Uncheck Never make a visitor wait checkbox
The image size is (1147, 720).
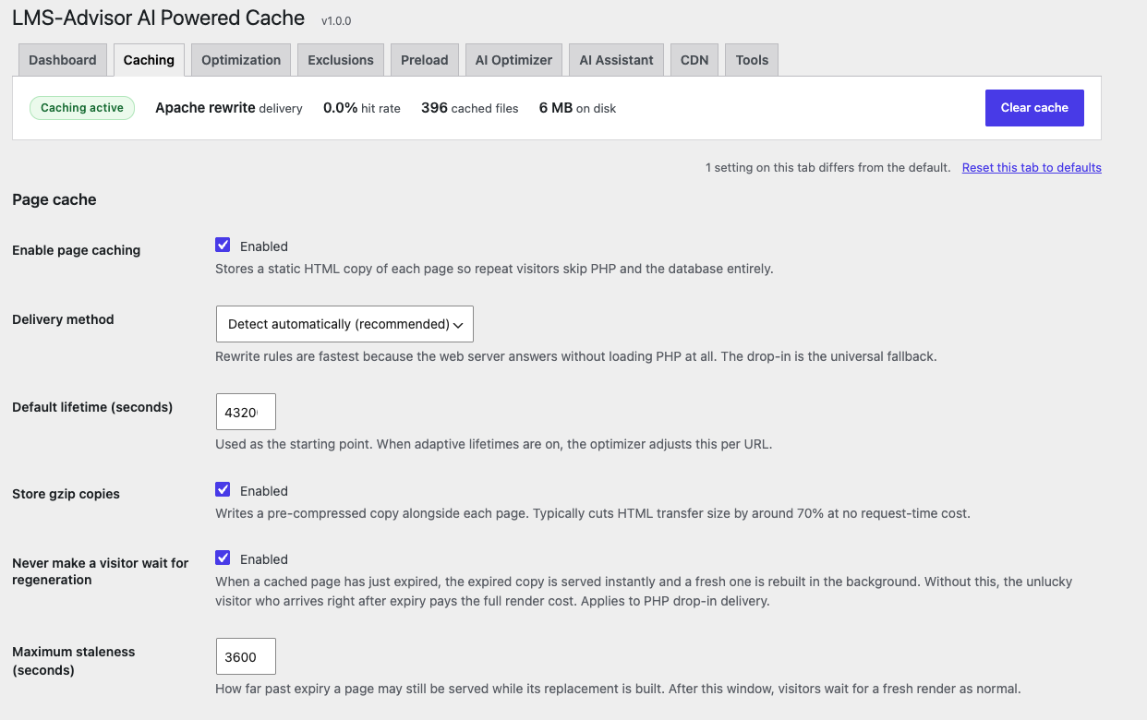coord(223,558)
